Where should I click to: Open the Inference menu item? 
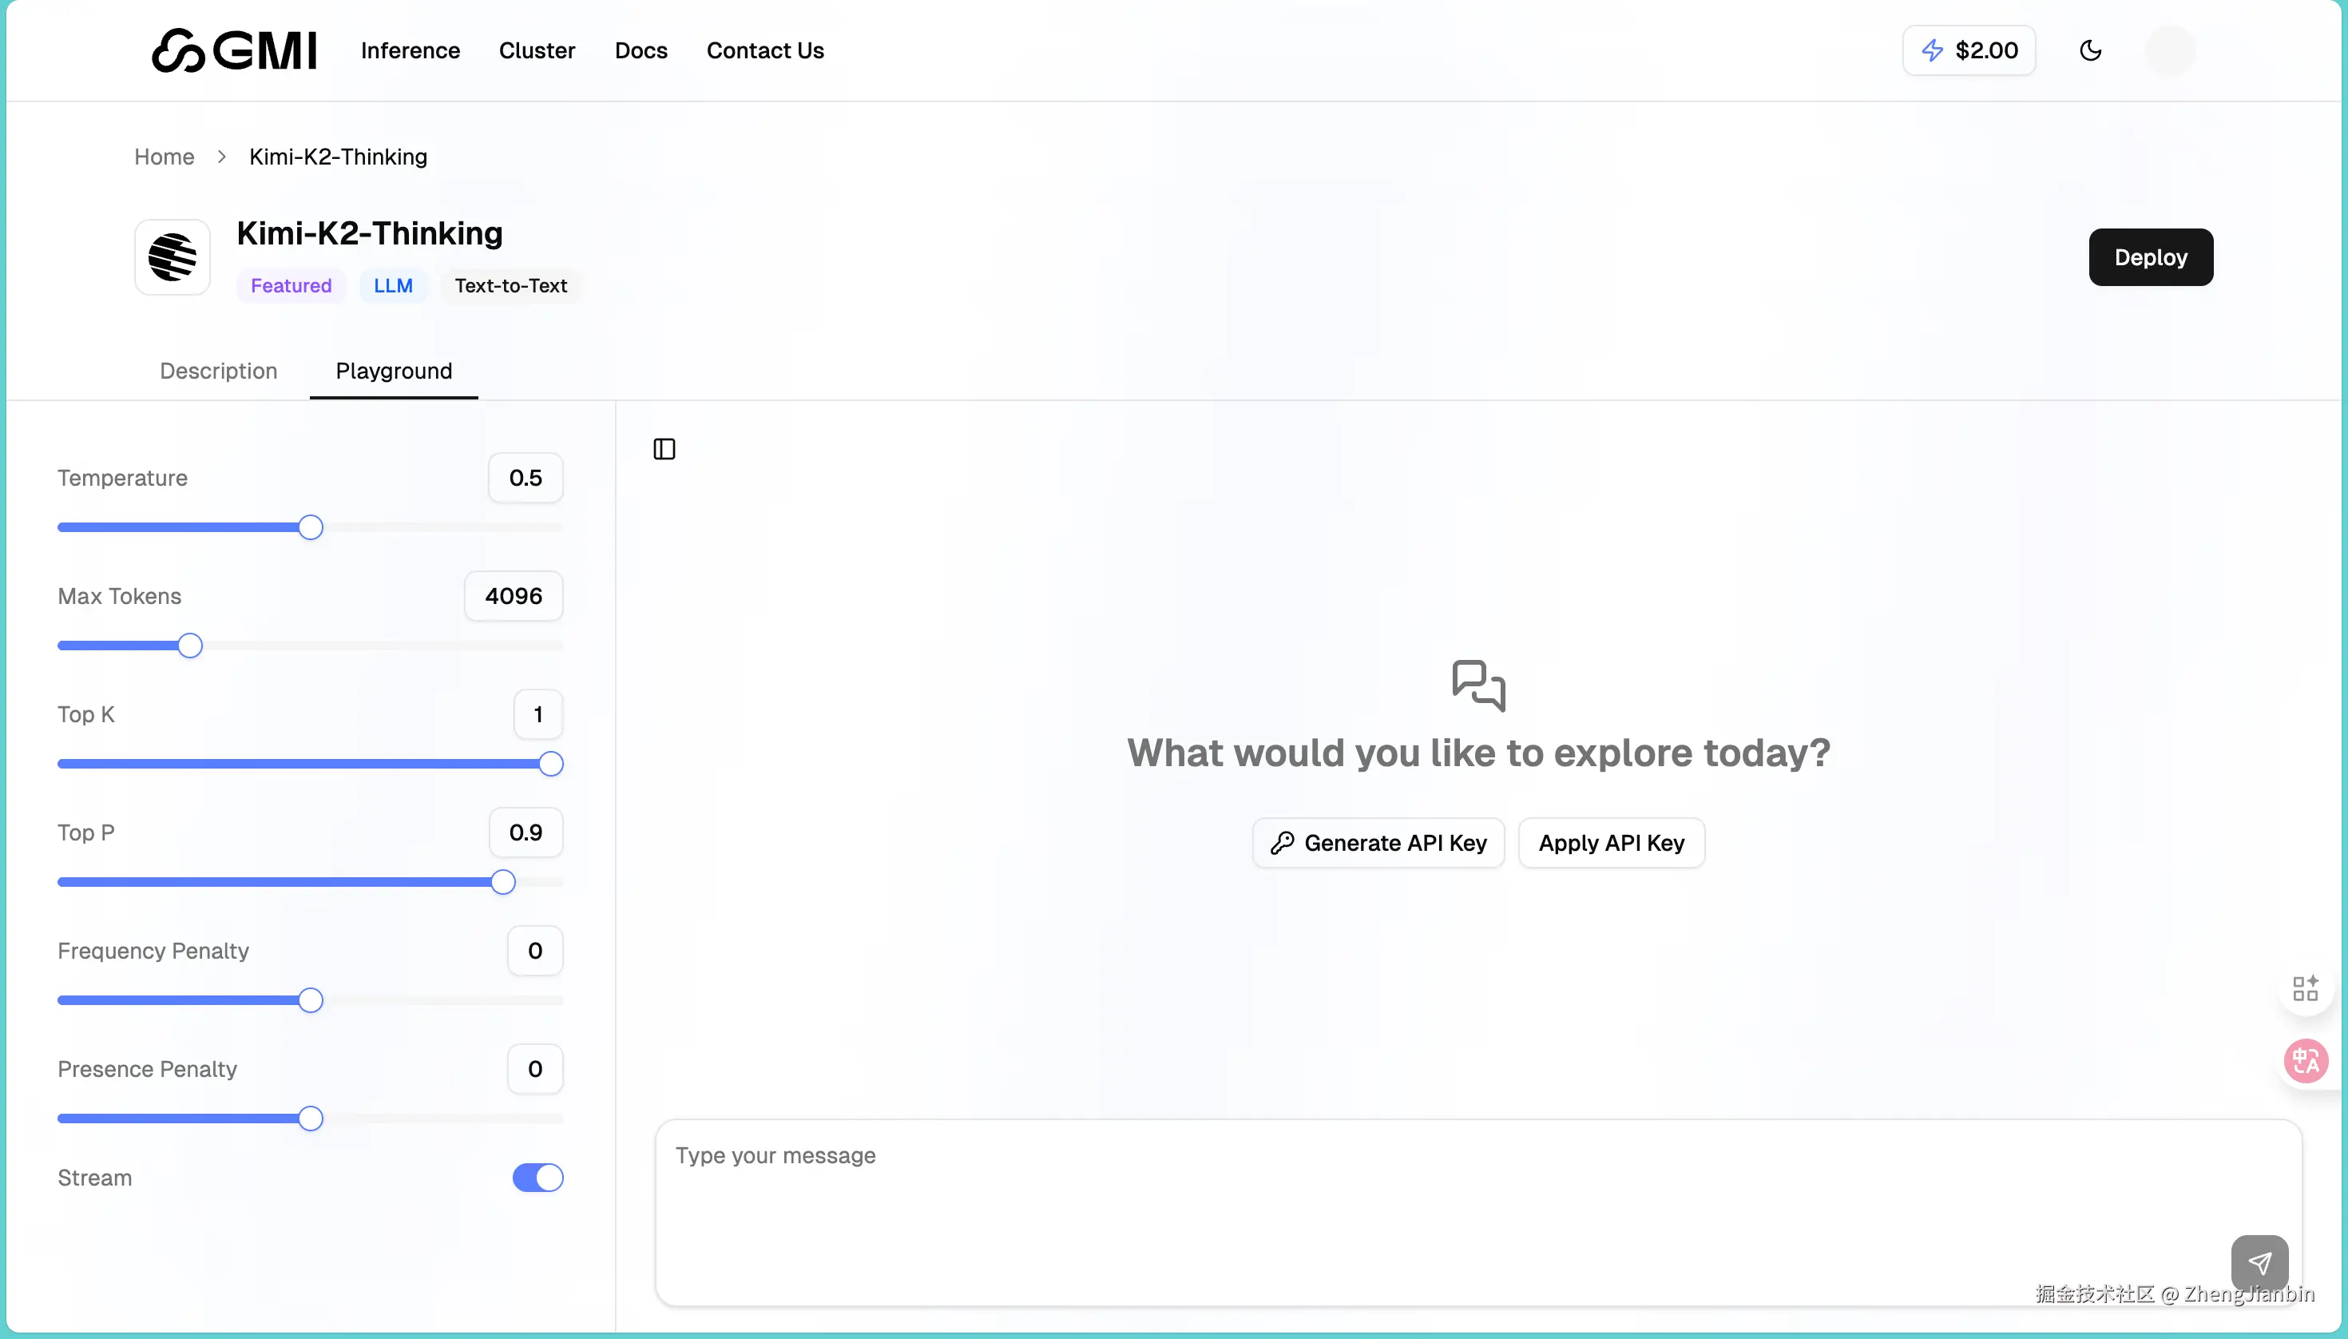click(410, 50)
